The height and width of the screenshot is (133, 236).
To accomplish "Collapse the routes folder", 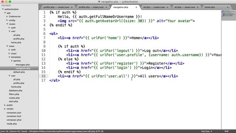I will pos(7,24).
